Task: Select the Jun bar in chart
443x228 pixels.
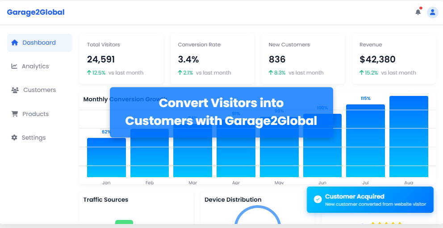Action: (x=322, y=145)
